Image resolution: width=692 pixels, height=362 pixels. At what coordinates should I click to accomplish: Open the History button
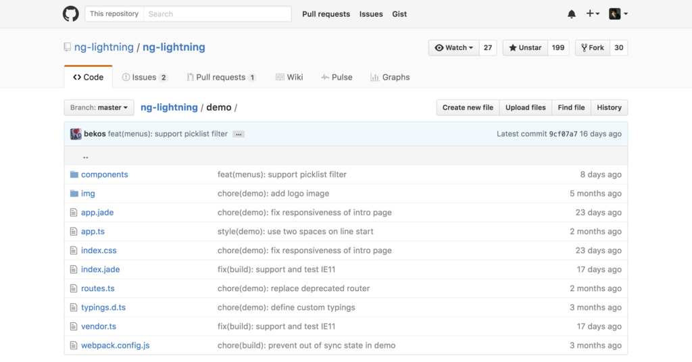[609, 107]
